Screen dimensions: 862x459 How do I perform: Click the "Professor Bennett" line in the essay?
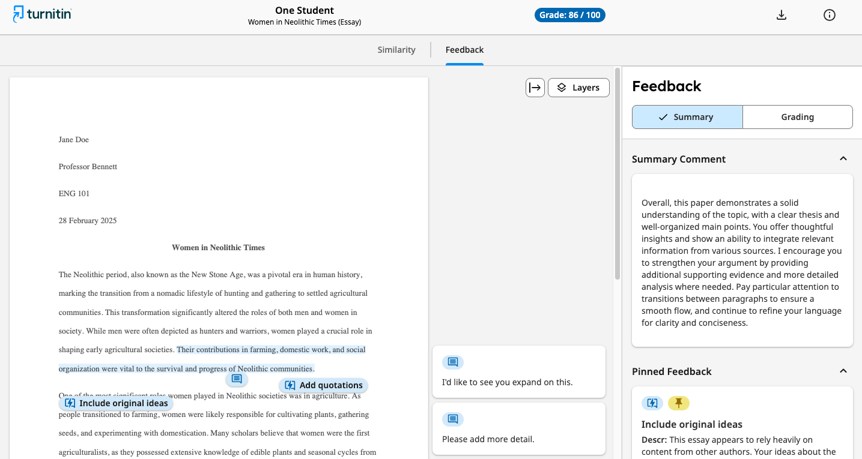[x=88, y=167]
